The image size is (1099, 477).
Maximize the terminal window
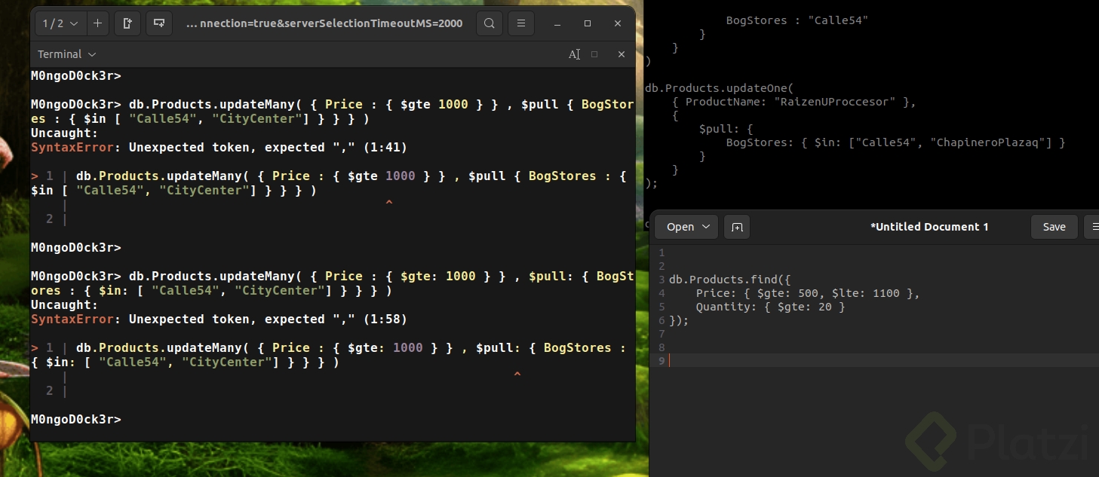pyautogui.click(x=588, y=24)
